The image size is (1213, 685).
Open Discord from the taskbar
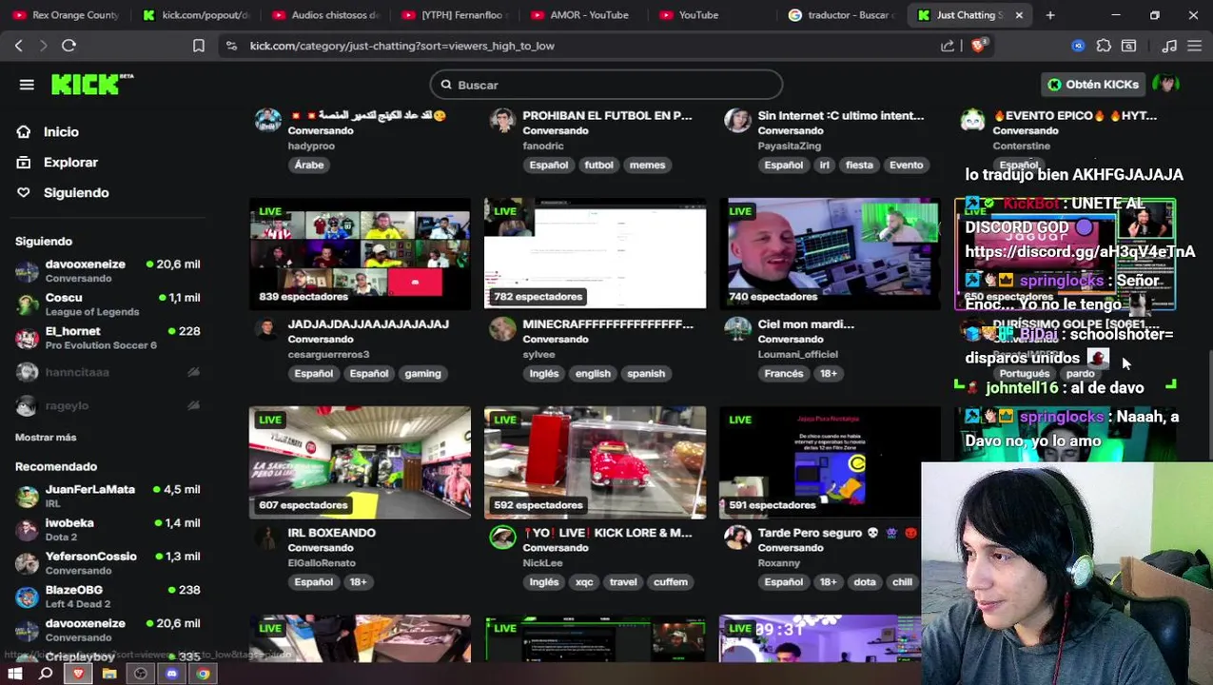171,674
